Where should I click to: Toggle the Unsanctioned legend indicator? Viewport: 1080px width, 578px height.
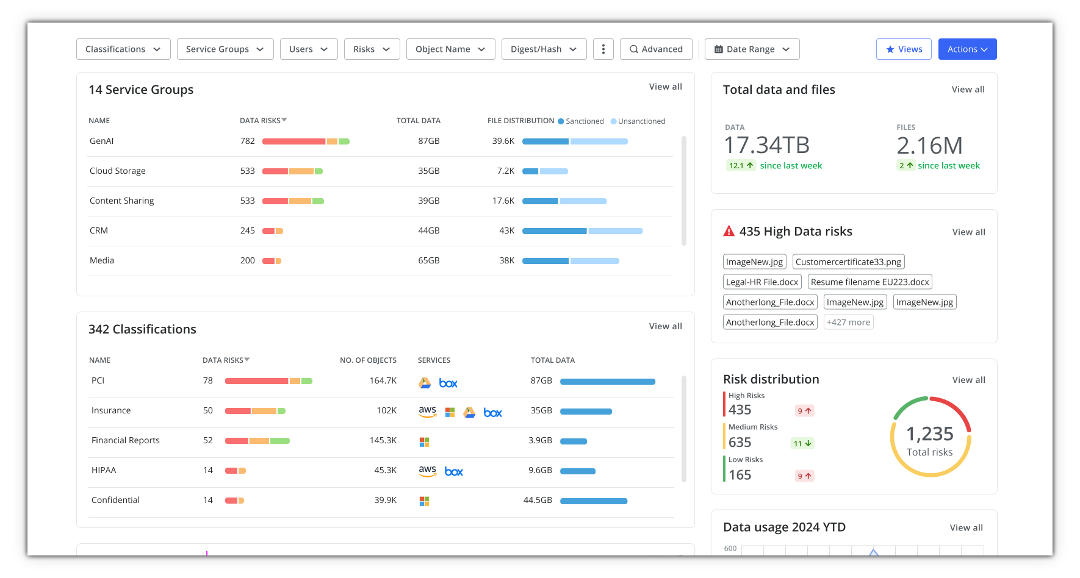coord(614,121)
